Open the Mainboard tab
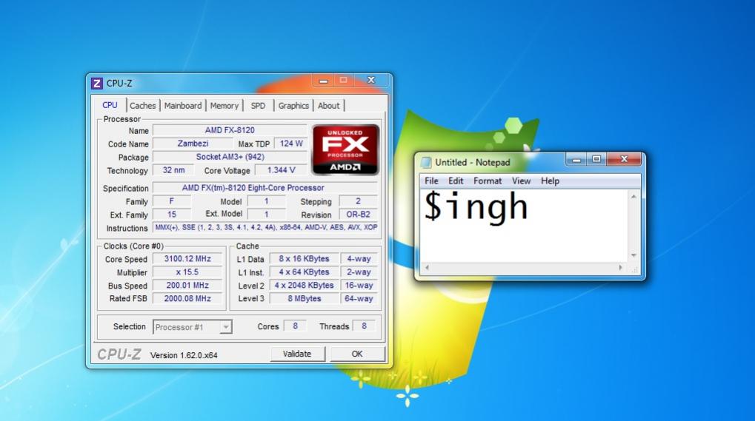The width and height of the screenshot is (755, 421). coord(182,106)
